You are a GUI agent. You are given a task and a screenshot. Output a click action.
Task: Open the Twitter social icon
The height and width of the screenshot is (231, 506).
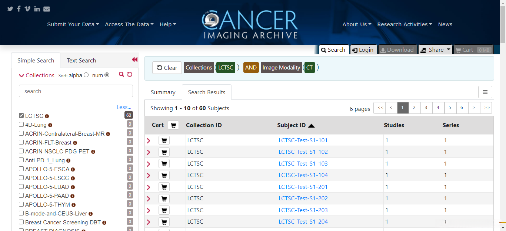10,9
